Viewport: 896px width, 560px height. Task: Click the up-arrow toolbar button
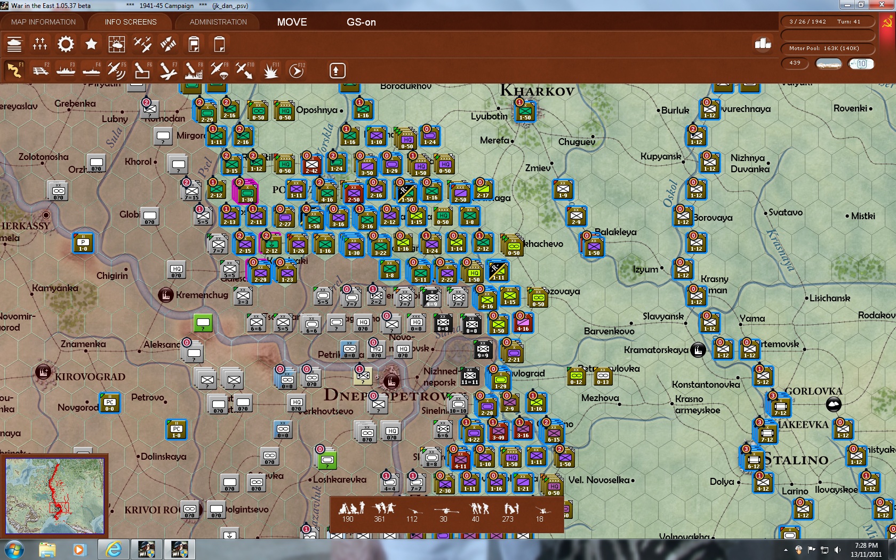click(x=337, y=70)
